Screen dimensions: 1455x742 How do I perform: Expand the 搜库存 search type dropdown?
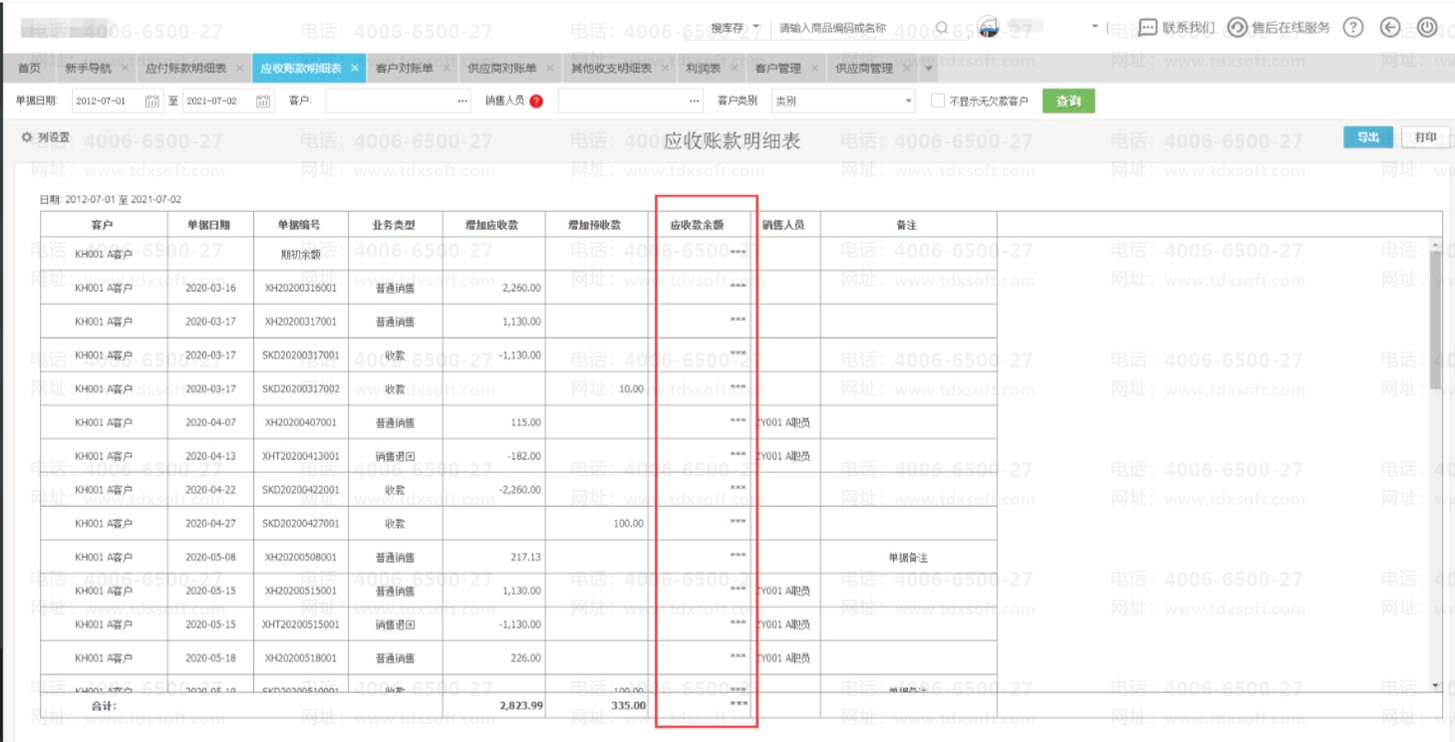(755, 28)
